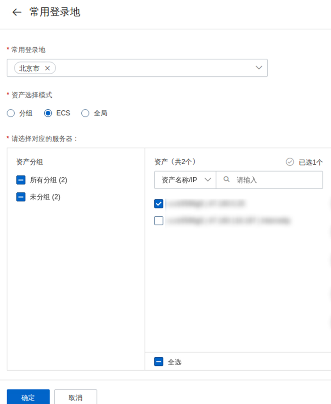This screenshot has height=404, width=331.
Task: Click the 取消 button
Action: click(x=75, y=397)
